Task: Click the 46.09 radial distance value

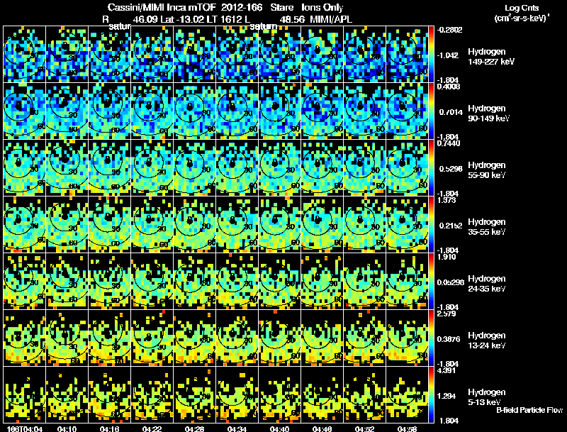Action: 145,19
